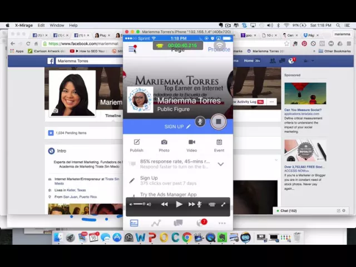Open the Window menu
The width and height of the screenshot is (356, 267).
(x=57, y=25)
